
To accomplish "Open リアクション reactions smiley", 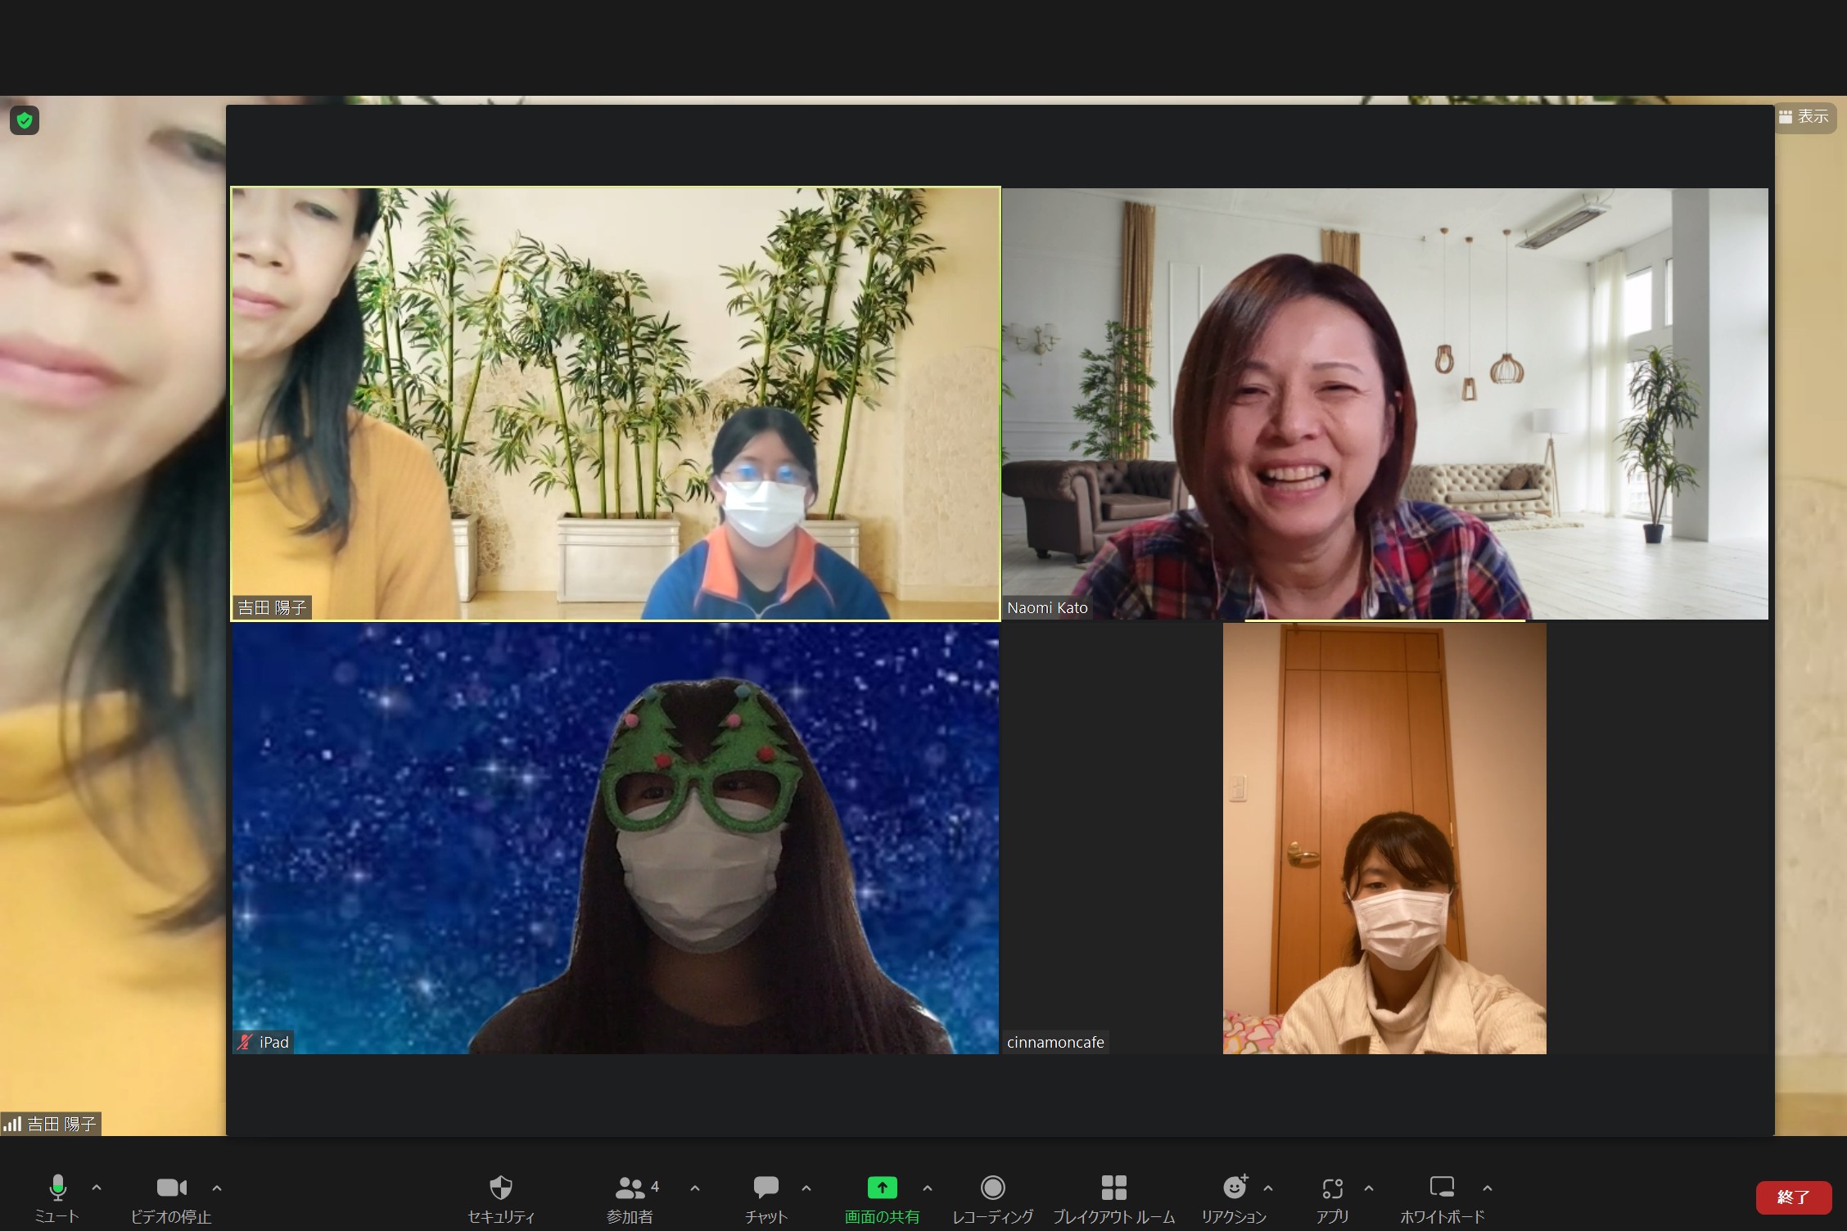I will [1234, 1197].
